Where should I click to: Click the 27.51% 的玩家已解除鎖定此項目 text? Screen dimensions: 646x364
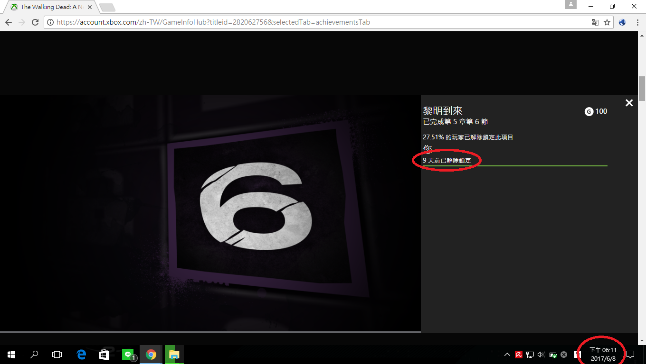468,137
